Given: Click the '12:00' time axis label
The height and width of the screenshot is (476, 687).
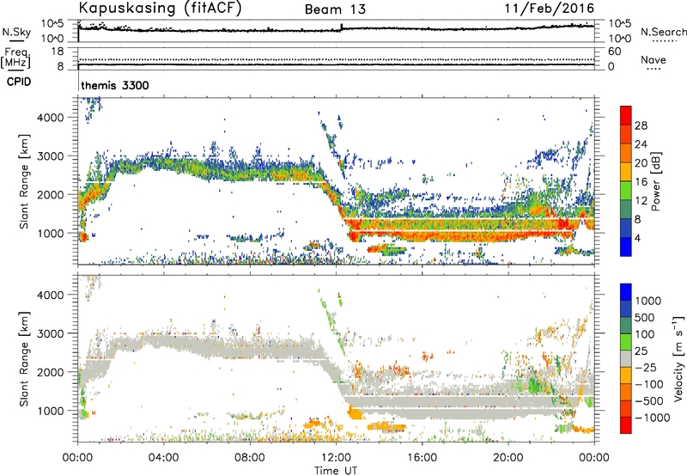Looking at the screenshot, I should click(x=336, y=458).
